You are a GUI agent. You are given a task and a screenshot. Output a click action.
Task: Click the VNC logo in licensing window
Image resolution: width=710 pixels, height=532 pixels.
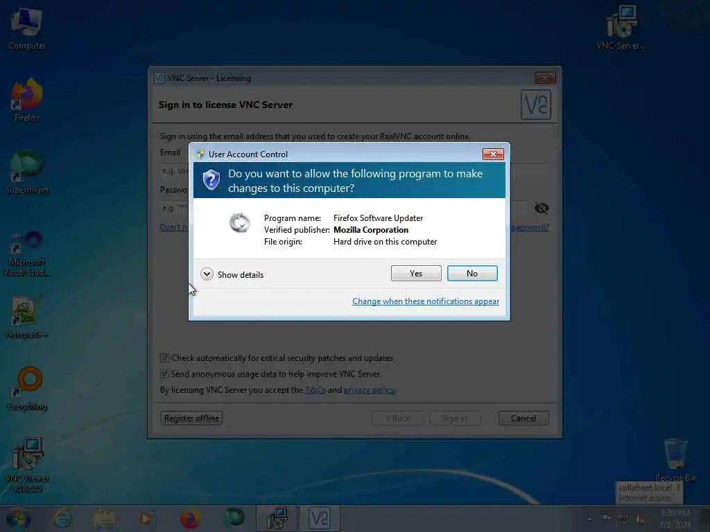[536, 105]
